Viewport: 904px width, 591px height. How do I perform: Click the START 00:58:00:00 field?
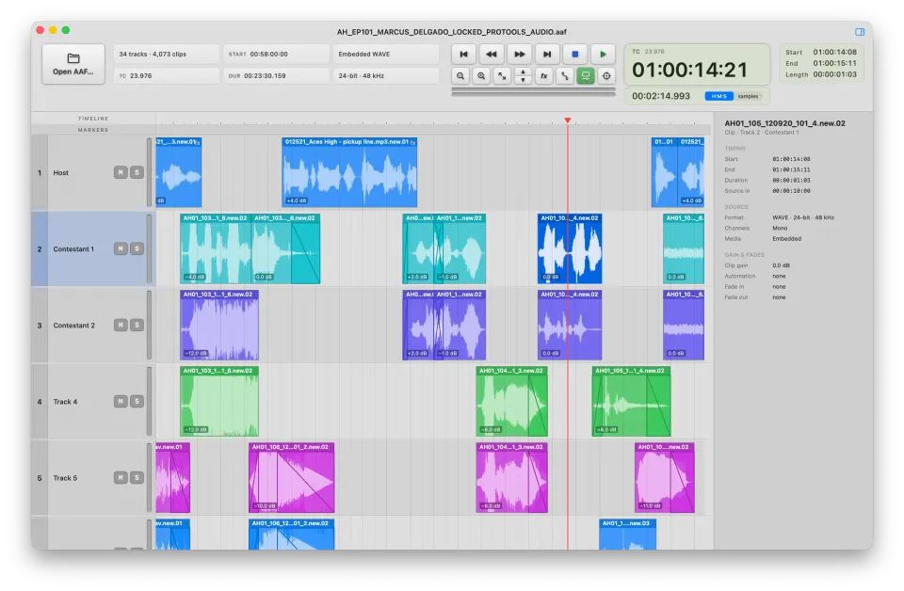click(276, 55)
